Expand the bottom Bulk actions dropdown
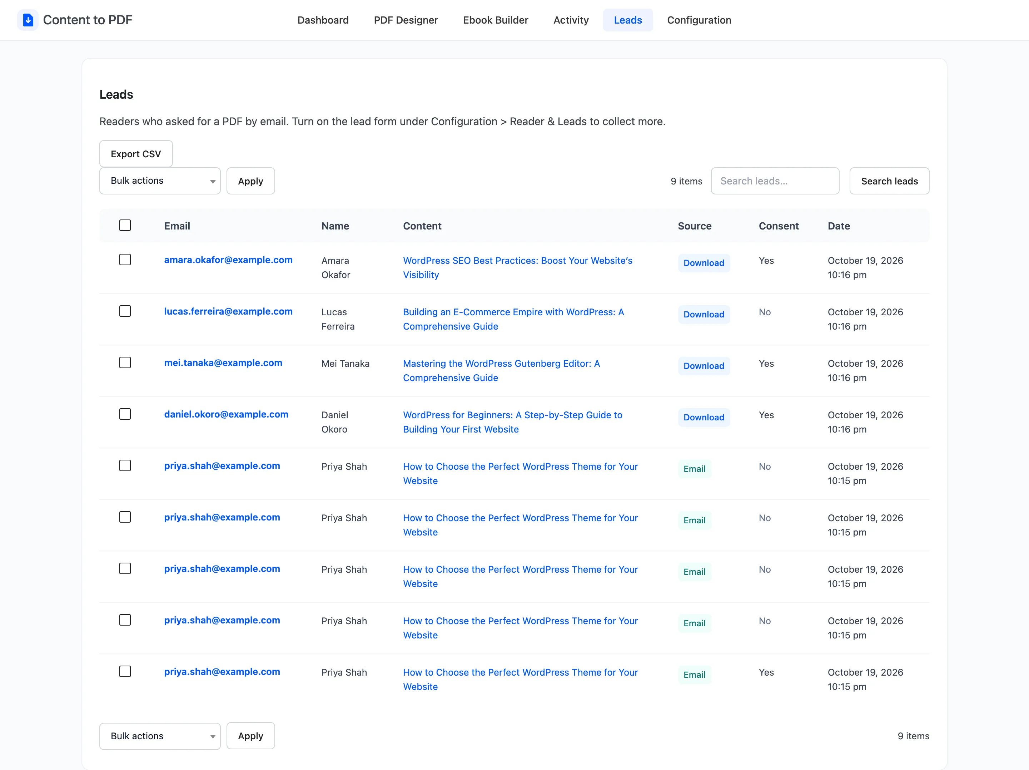Viewport: 1029px width, 770px height. point(160,736)
